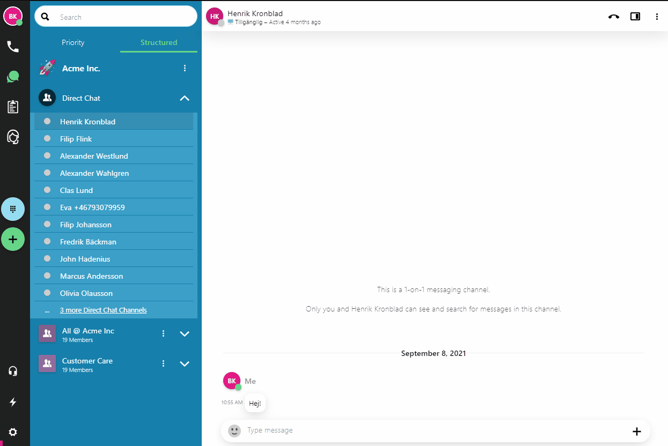Open All @ Acme Inc three-dot menu

pyautogui.click(x=163, y=333)
